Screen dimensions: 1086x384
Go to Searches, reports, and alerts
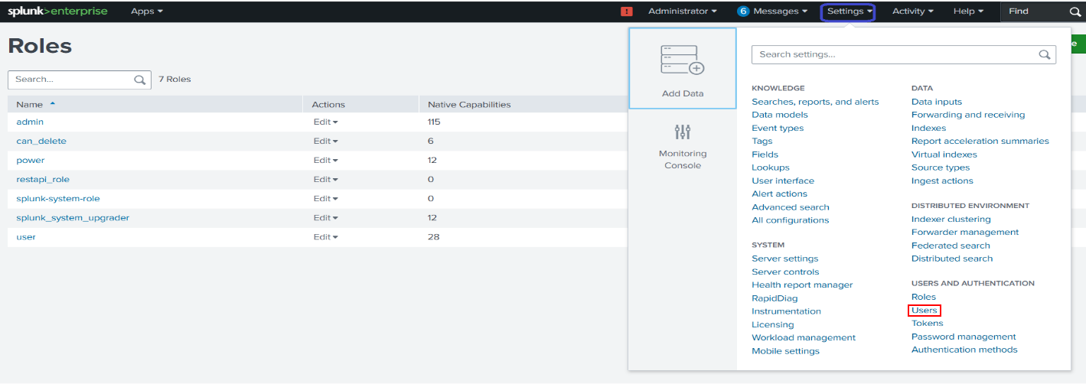[815, 102]
